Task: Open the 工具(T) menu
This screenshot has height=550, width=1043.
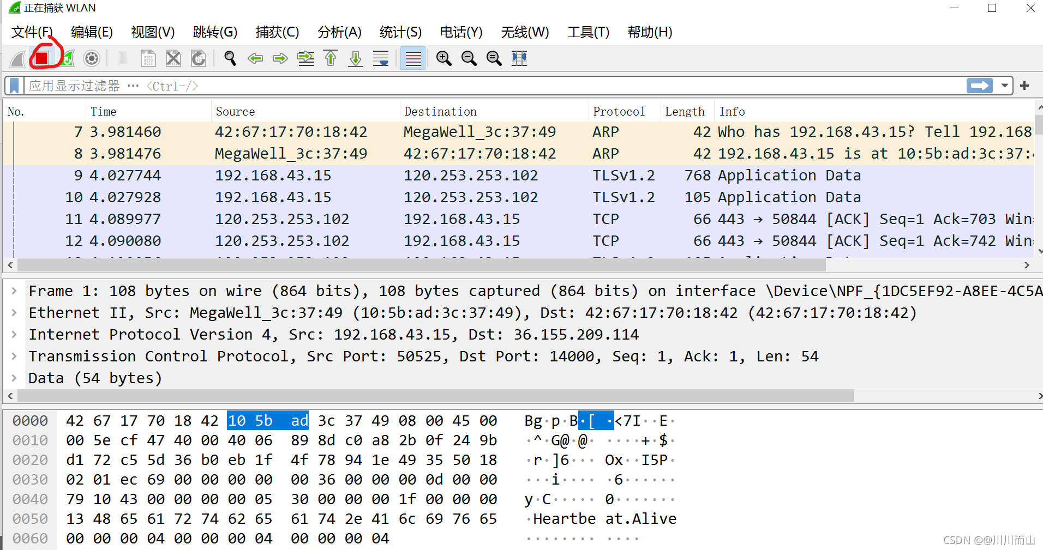Action: [x=588, y=32]
